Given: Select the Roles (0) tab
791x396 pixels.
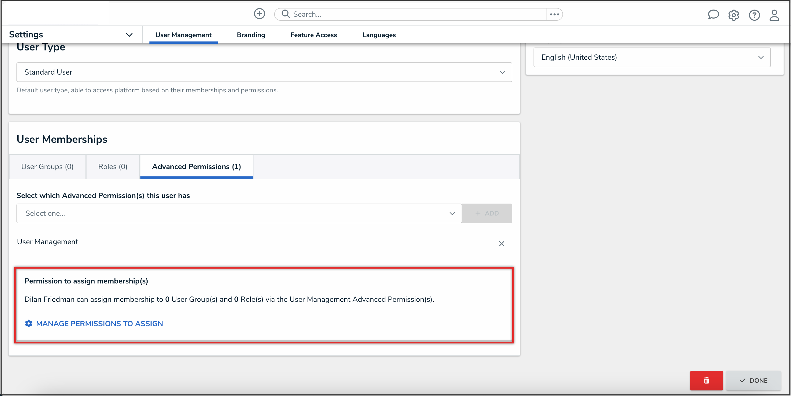Looking at the screenshot, I should (113, 167).
